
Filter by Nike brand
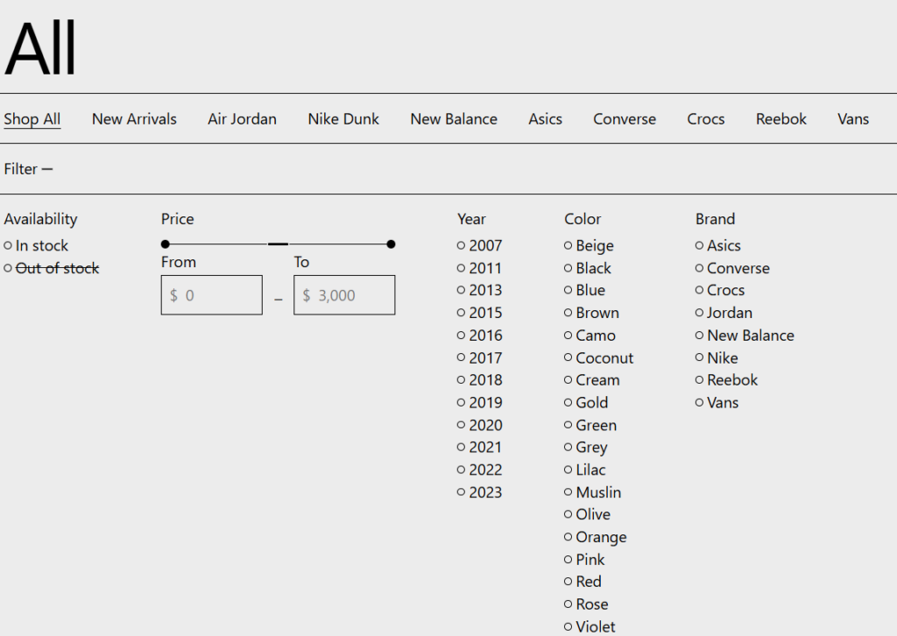(x=717, y=358)
